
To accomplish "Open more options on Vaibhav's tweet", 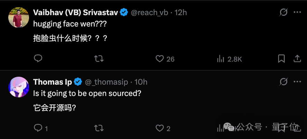I will [297, 12].
